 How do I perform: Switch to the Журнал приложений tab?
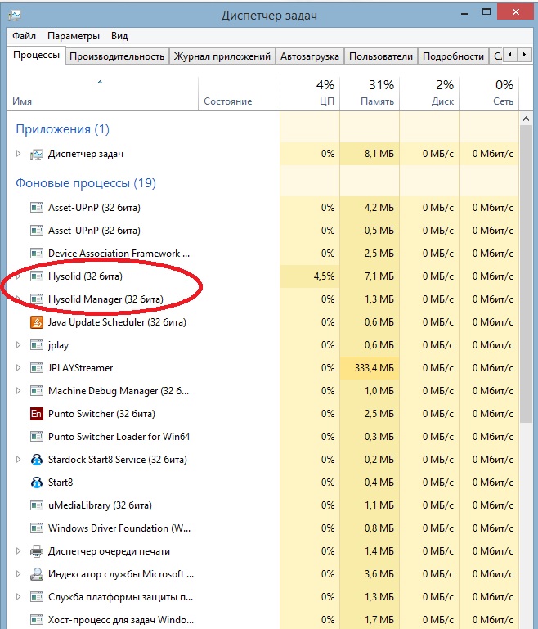222,56
